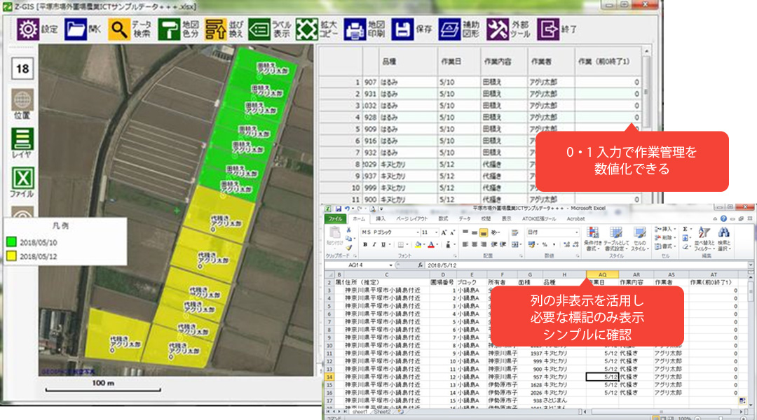Select row 1 with ID 907 in Z-GIS table

(x=479, y=82)
